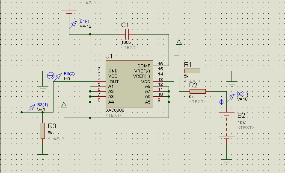Screen dimensions: 285x173
Task: Click the ground symbol on GND pin wire
Action: click(x=43, y=89)
